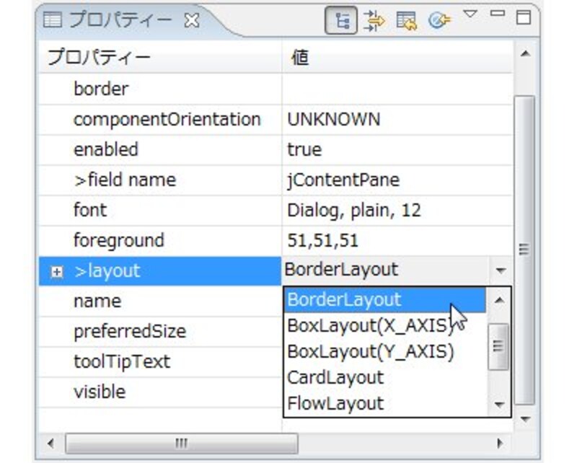Image resolution: width=577 pixels, height=463 pixels.
Task: Open the view menu triangle
Action: point(470,15)
